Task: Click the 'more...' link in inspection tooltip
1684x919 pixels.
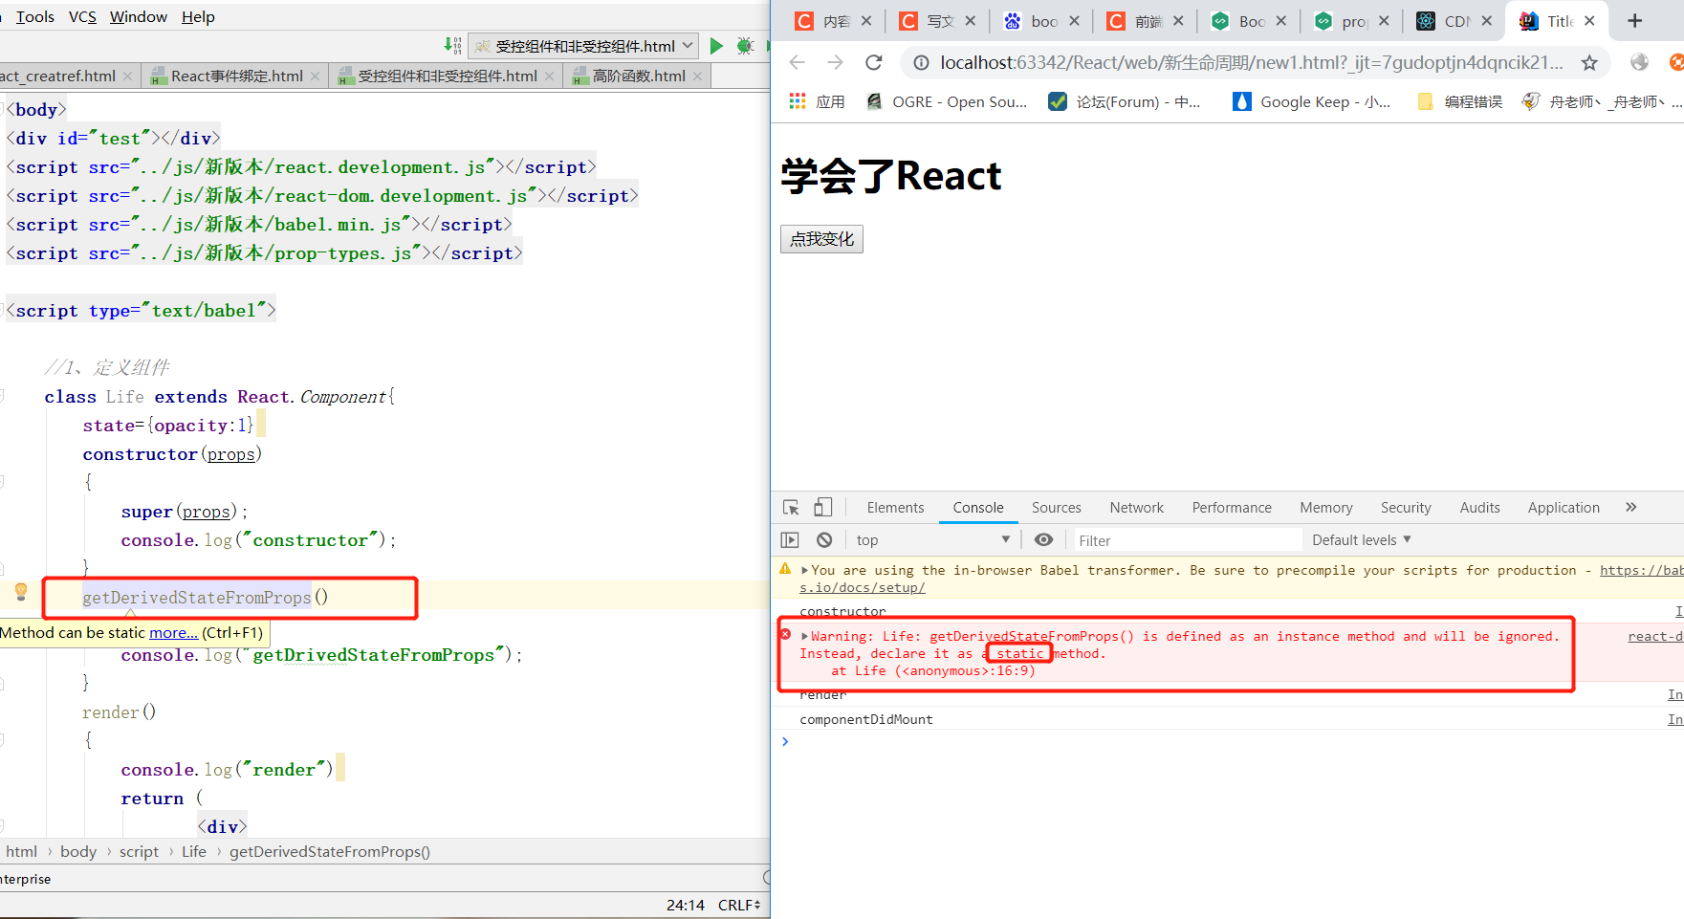Action: [173, 633]
